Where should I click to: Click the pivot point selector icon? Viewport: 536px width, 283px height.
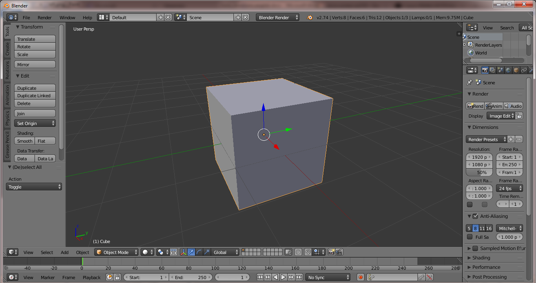pyautogui.click(x=162, y=252)
